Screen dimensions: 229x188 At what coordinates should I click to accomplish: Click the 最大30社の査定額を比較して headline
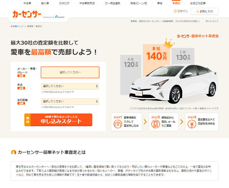click(x=44, y=43)
